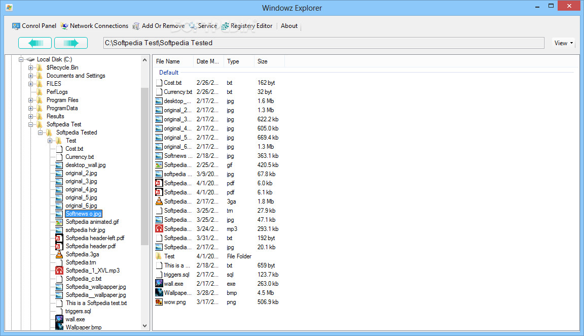Click 'Currency.txt' in the file list
Viewport: 584px width, 336px height.
pos(178,92)
